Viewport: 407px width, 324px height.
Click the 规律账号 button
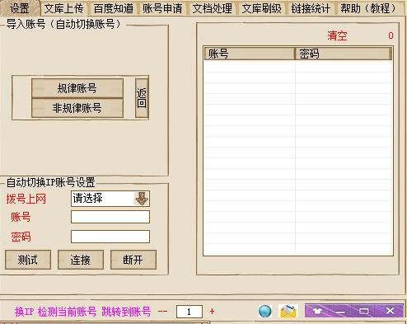point(77,88)
